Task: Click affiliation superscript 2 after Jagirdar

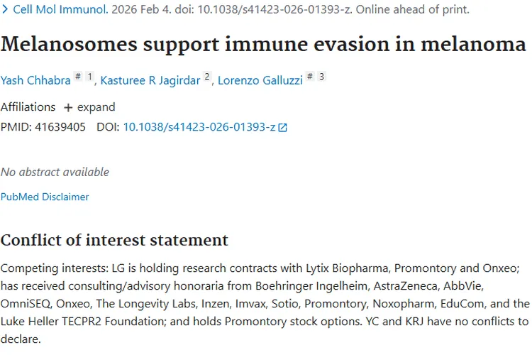Action: pos(207,77)
